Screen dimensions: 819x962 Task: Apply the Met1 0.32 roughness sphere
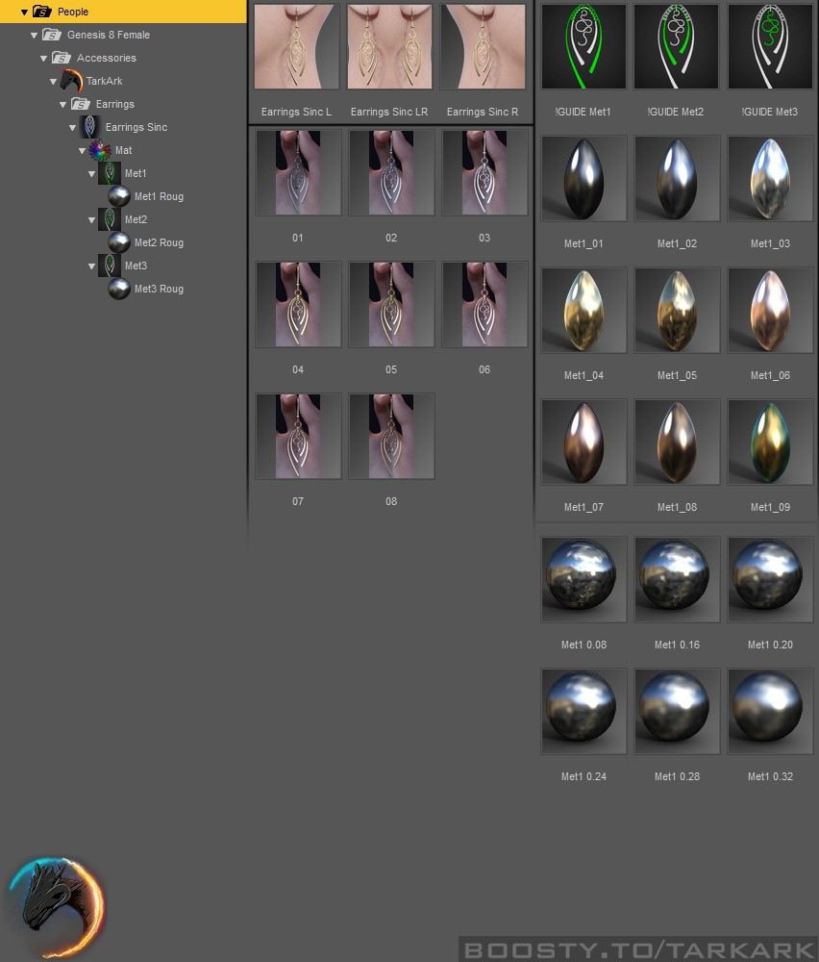770,711
